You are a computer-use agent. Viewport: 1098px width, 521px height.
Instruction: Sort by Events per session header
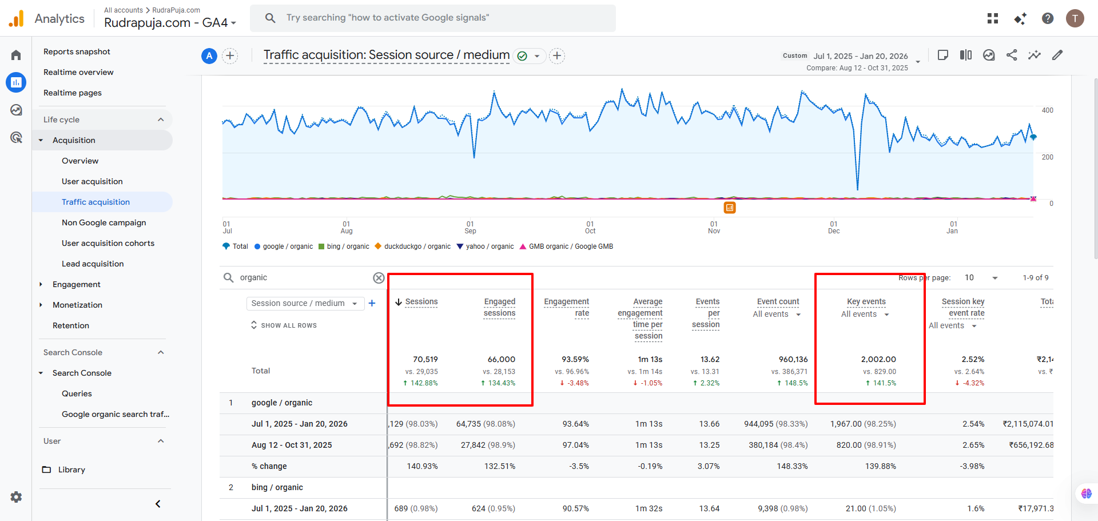pos(706,313)
